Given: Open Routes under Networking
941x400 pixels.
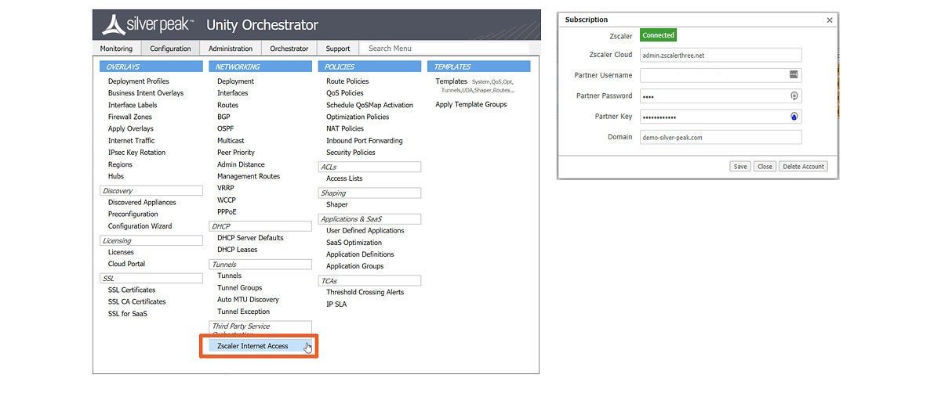Looking at the screenshot, I should click(228, 105).
